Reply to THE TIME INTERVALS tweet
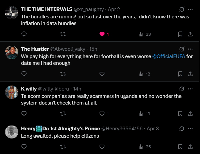This screenshot has height=154, width=200. pos(24,34)
